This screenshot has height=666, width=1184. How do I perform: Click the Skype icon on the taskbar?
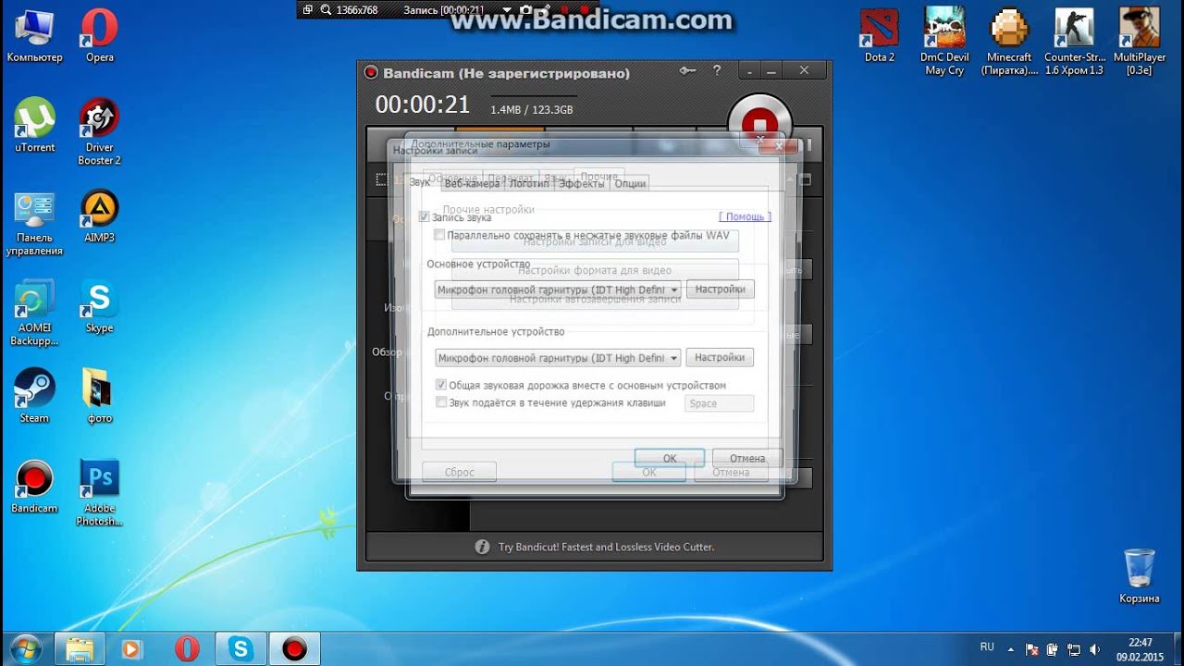[x=240, y=648]
